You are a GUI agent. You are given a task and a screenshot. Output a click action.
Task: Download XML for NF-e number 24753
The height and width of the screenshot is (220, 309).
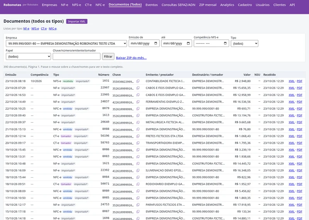pos(292,205)
